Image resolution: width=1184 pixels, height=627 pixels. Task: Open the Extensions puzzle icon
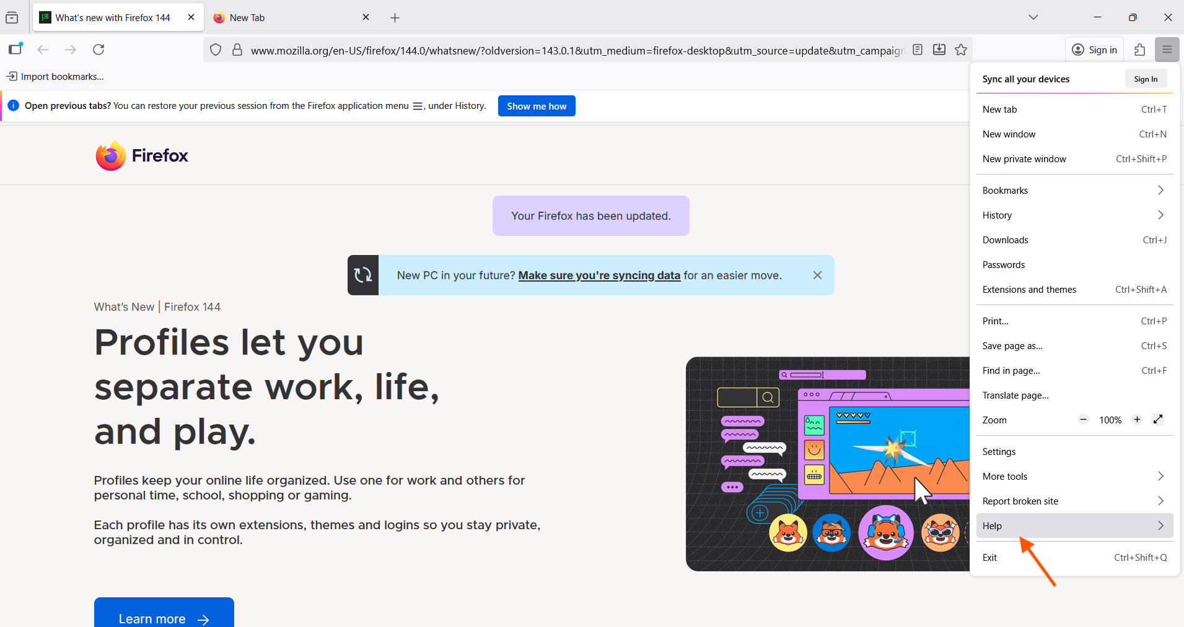point(1139,50)
